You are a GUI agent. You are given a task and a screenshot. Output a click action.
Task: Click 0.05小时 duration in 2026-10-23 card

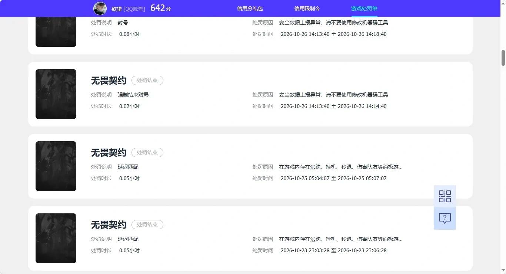[129, 250]
